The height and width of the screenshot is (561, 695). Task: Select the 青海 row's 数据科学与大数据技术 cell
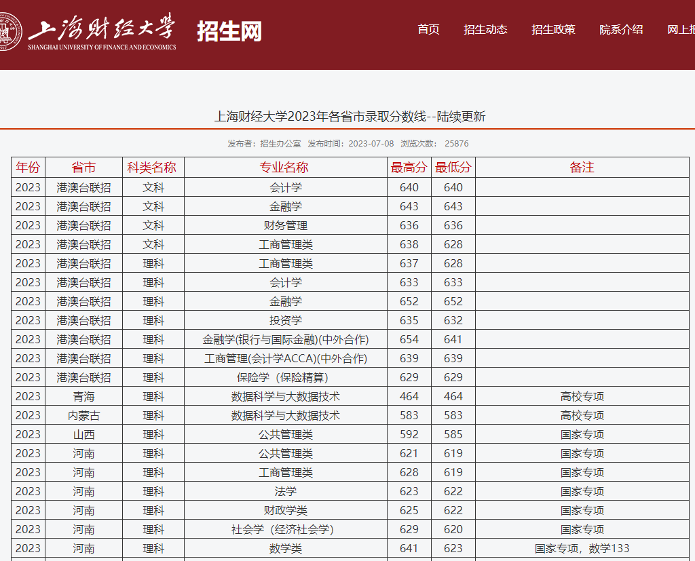pos(284,396)
